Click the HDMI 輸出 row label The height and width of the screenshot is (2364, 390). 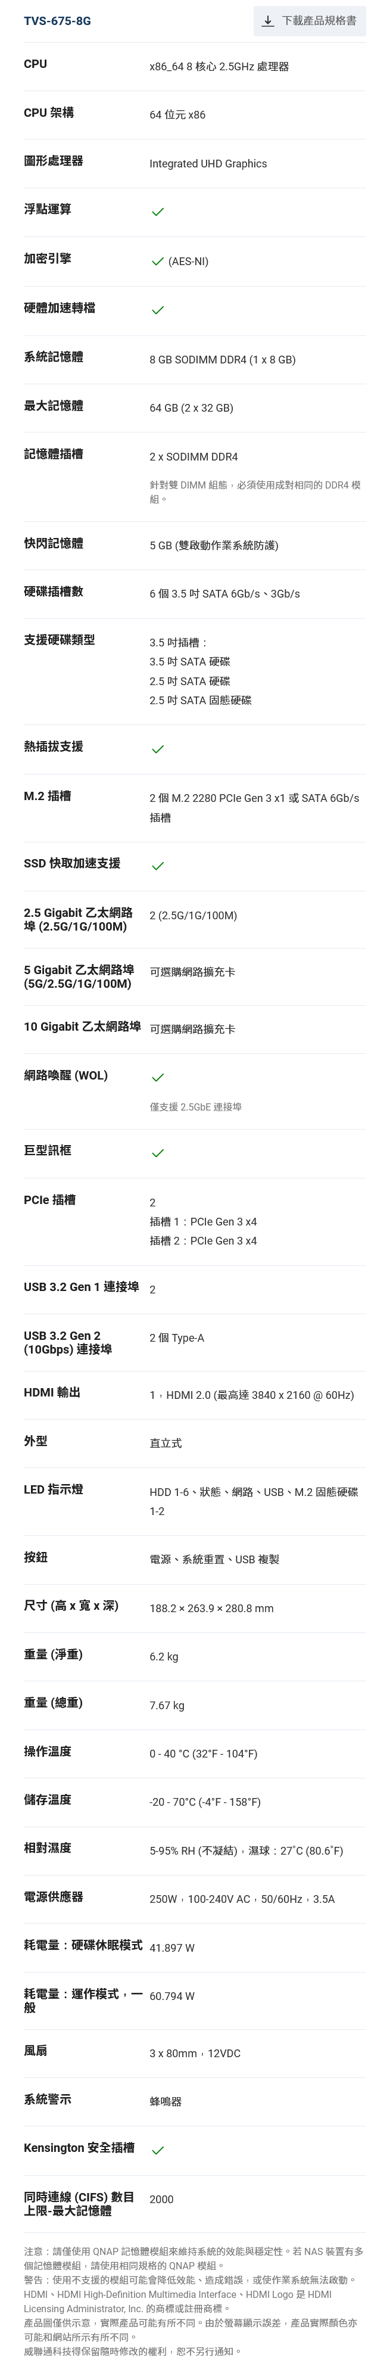tap(52, 1392)
